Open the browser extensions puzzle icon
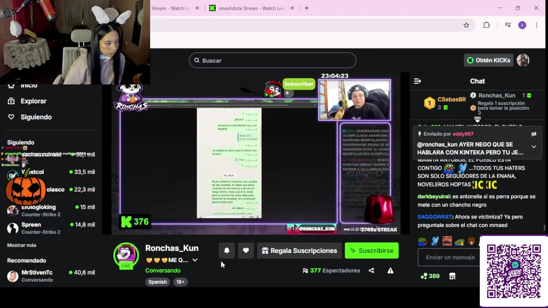 486,25
